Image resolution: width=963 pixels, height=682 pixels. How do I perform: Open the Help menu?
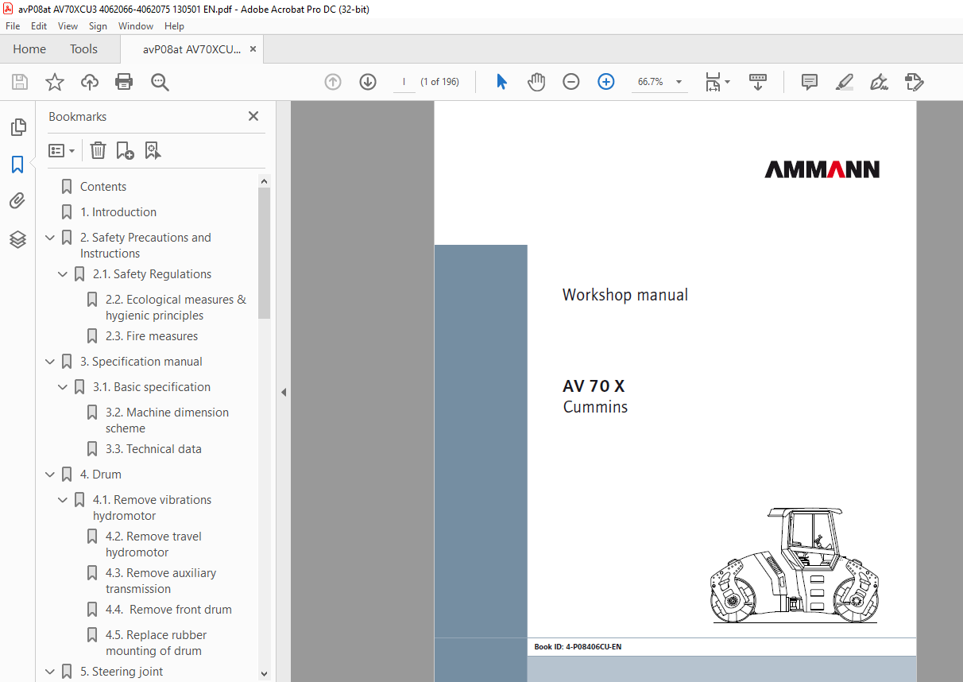pos(174,26)
